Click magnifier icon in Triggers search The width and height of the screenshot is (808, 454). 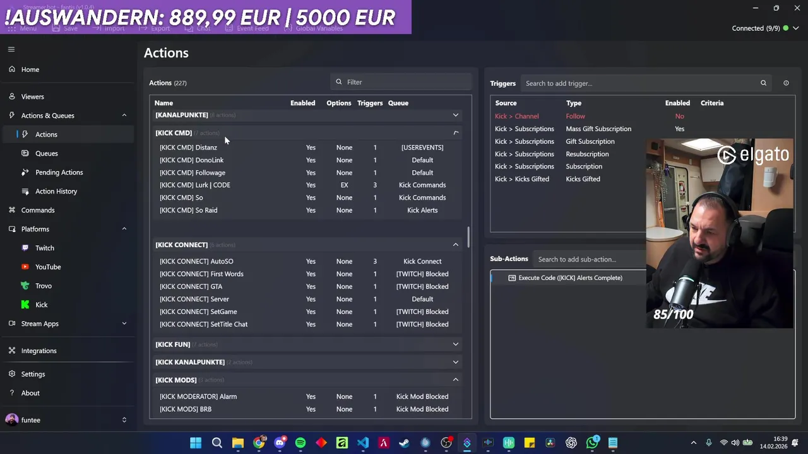763,83
